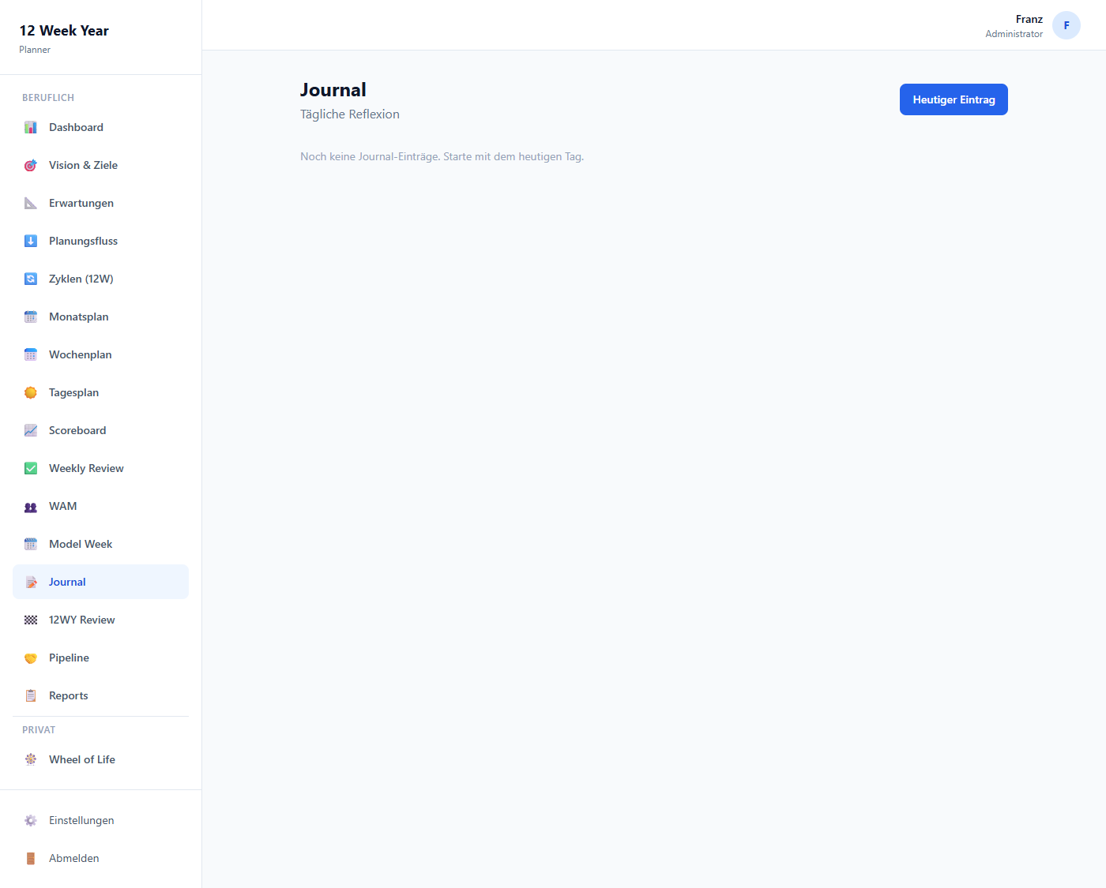Click the Erwartungen ruler triangle icon

[31, 204]
